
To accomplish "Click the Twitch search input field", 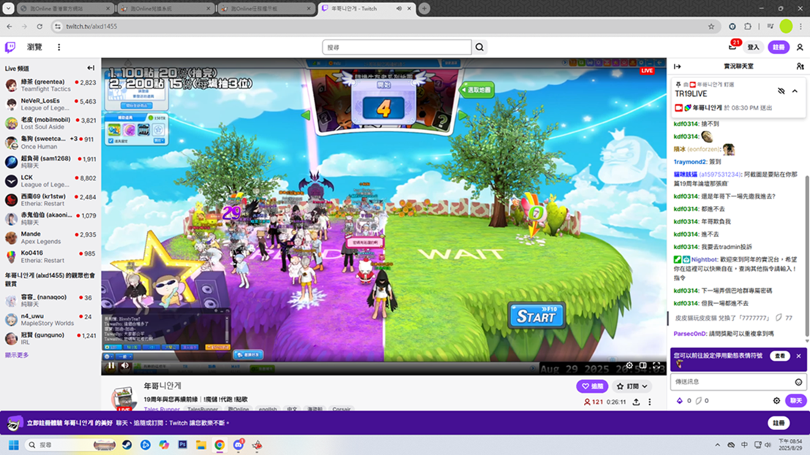I will point(397,47).
